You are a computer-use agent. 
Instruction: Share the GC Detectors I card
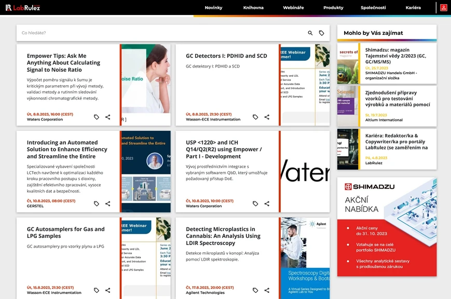pos(267,117)
